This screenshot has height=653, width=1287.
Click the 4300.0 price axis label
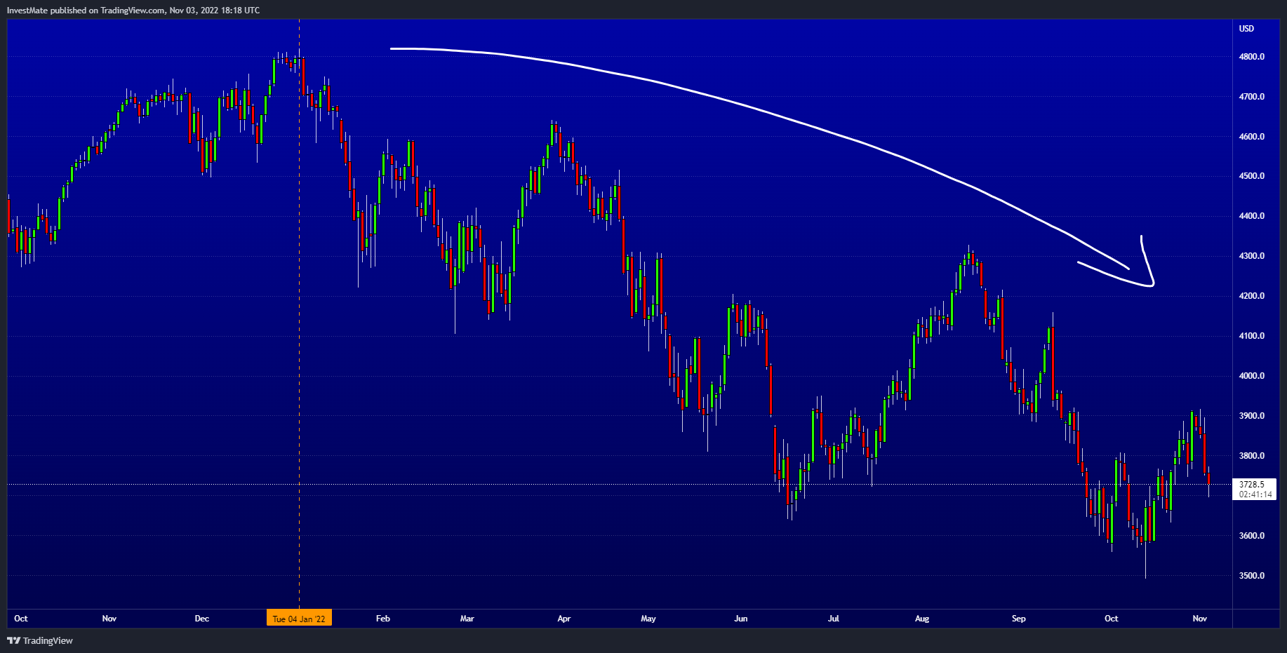point(1252,256)
